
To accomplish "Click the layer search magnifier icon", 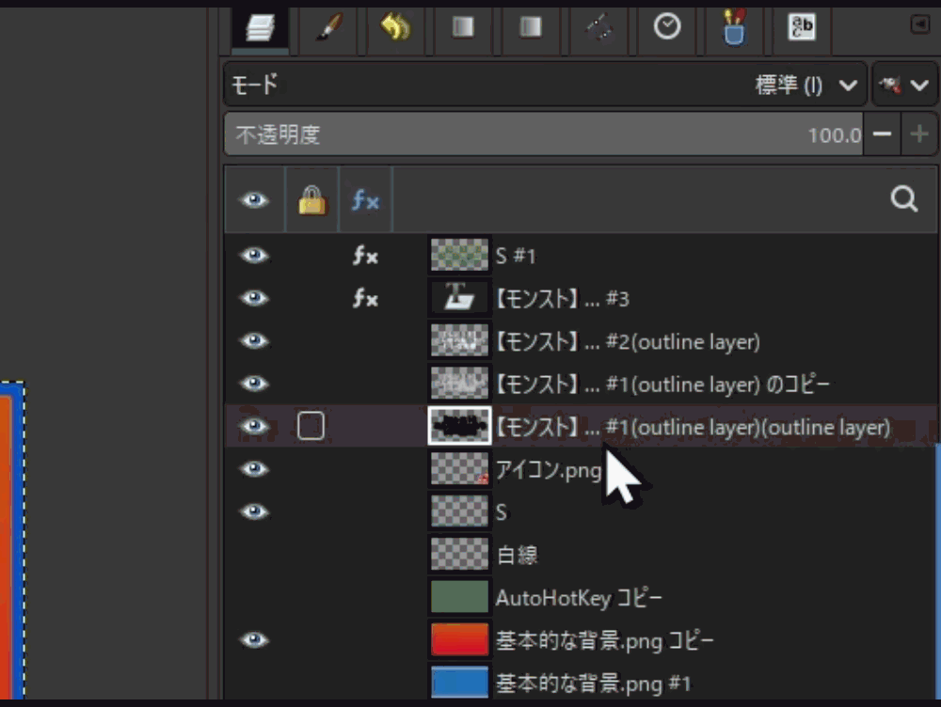I will coord(903,199).
